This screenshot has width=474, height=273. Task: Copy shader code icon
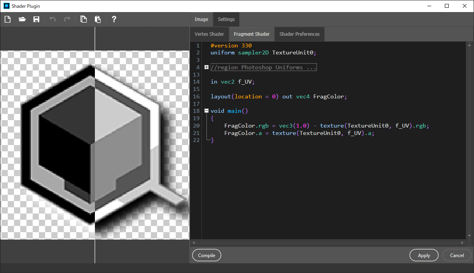[84, 19]
